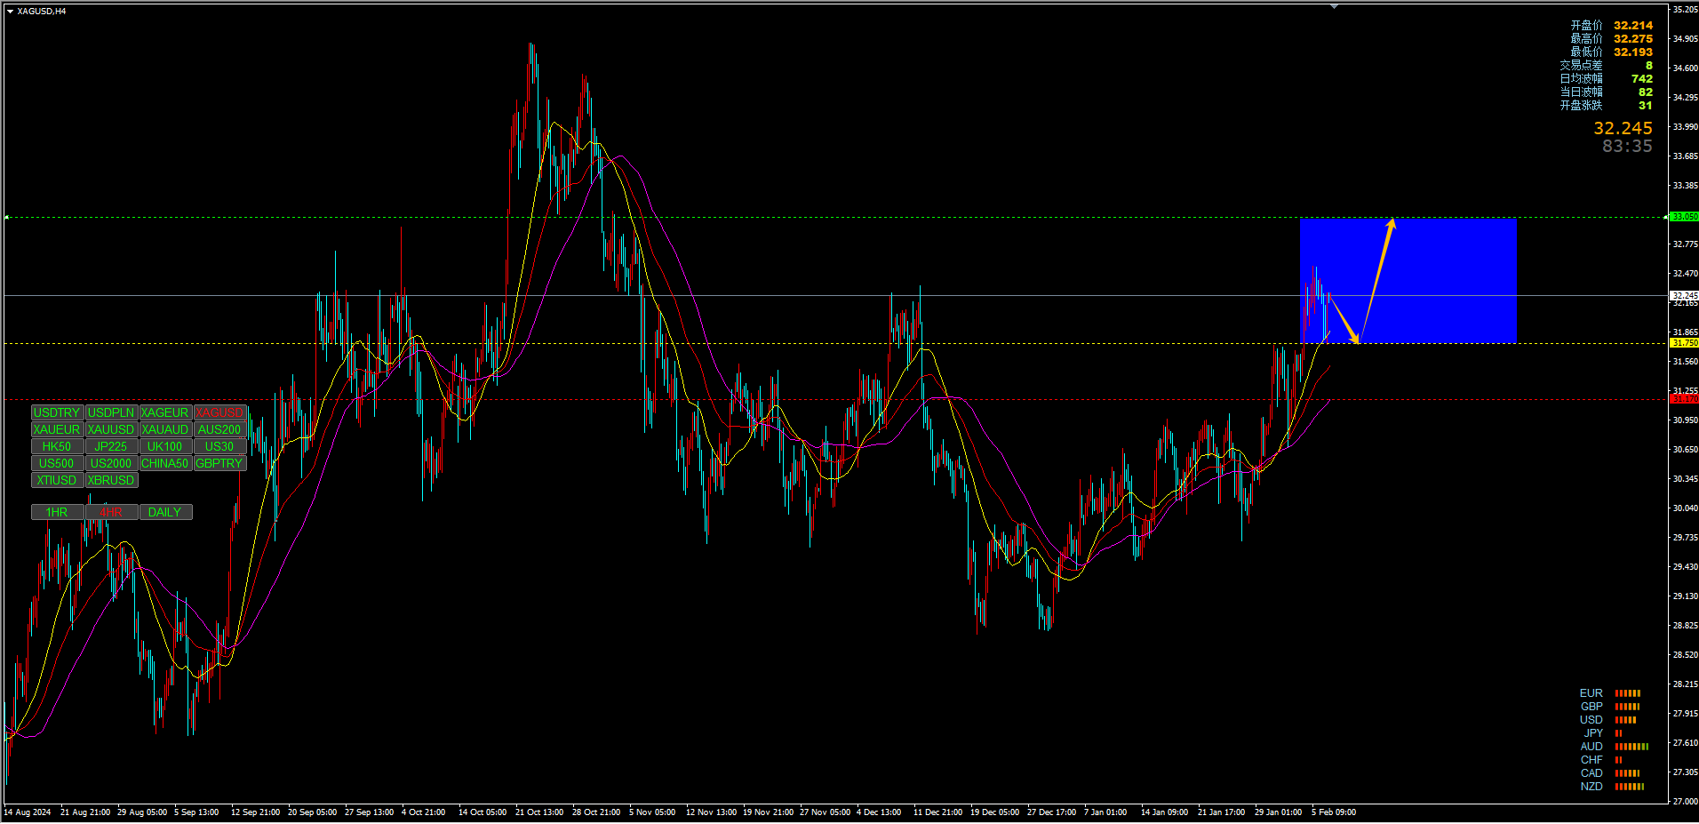Click the chart shift triangle marker at top
Image resolution: width=1699 pixels, height=824 pixels.
click(1334, 6)
